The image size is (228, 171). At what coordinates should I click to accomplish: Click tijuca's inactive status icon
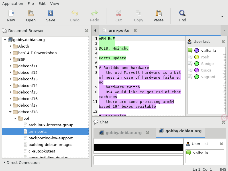[x=190, y=70]
